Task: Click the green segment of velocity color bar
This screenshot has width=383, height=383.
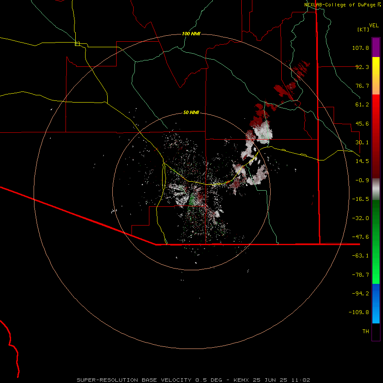Action: (376, 242)
